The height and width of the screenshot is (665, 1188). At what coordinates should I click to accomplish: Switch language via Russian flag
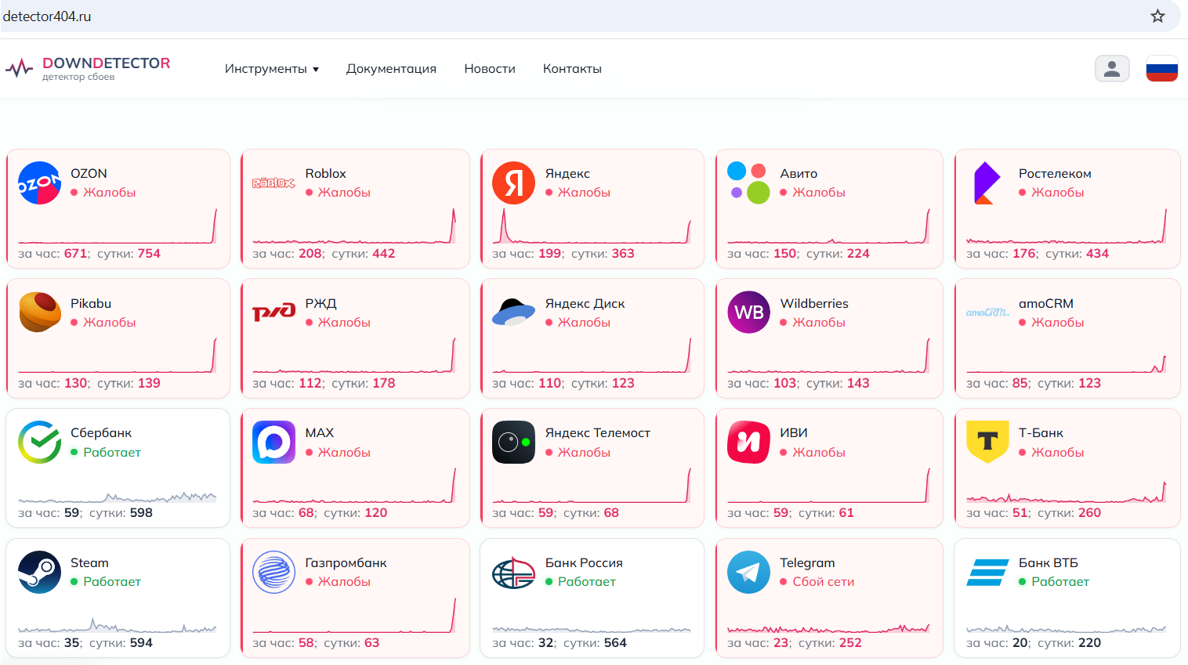(x=1162, y=69)
